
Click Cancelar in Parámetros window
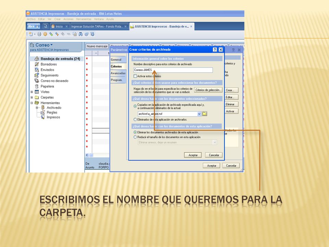click(x=231, y=165)
